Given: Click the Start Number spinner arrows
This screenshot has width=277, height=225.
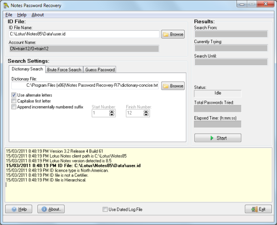Looking at the screenshot, I should tap(112, 113).
